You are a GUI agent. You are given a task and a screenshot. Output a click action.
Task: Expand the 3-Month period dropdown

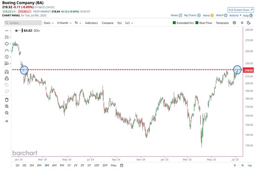64,23
